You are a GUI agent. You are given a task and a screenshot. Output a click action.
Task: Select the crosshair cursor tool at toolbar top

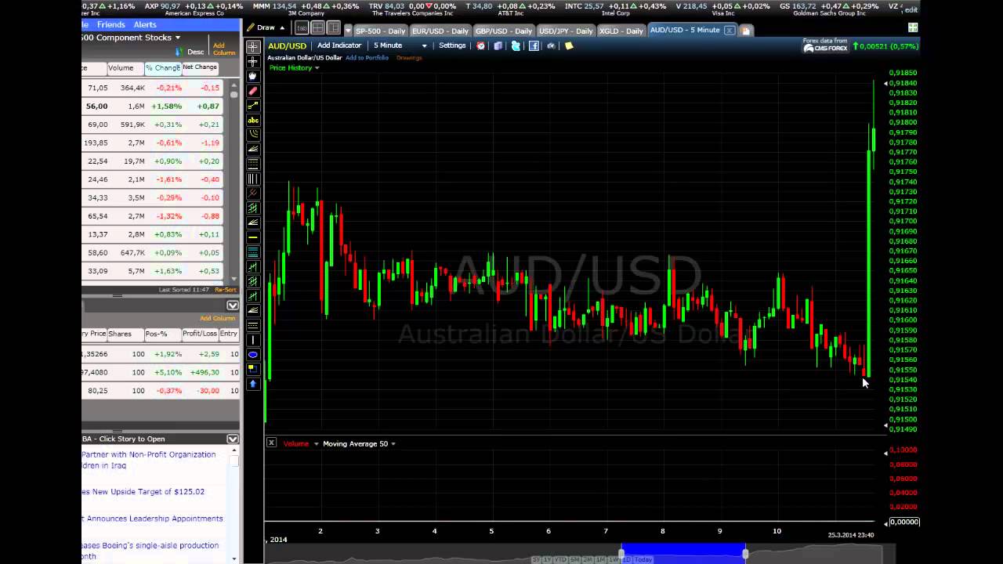coord(252,46)
